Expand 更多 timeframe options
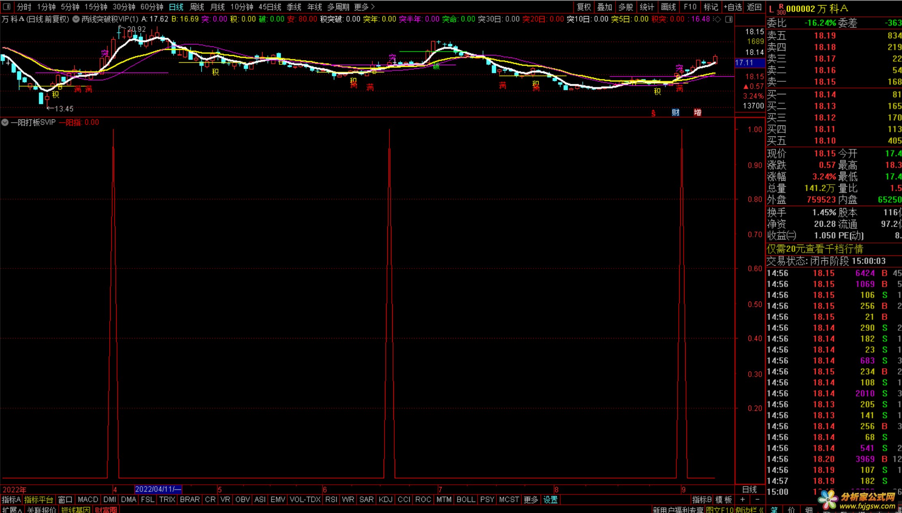Screen dimensions: 902x513 click(x=364, y=7)
